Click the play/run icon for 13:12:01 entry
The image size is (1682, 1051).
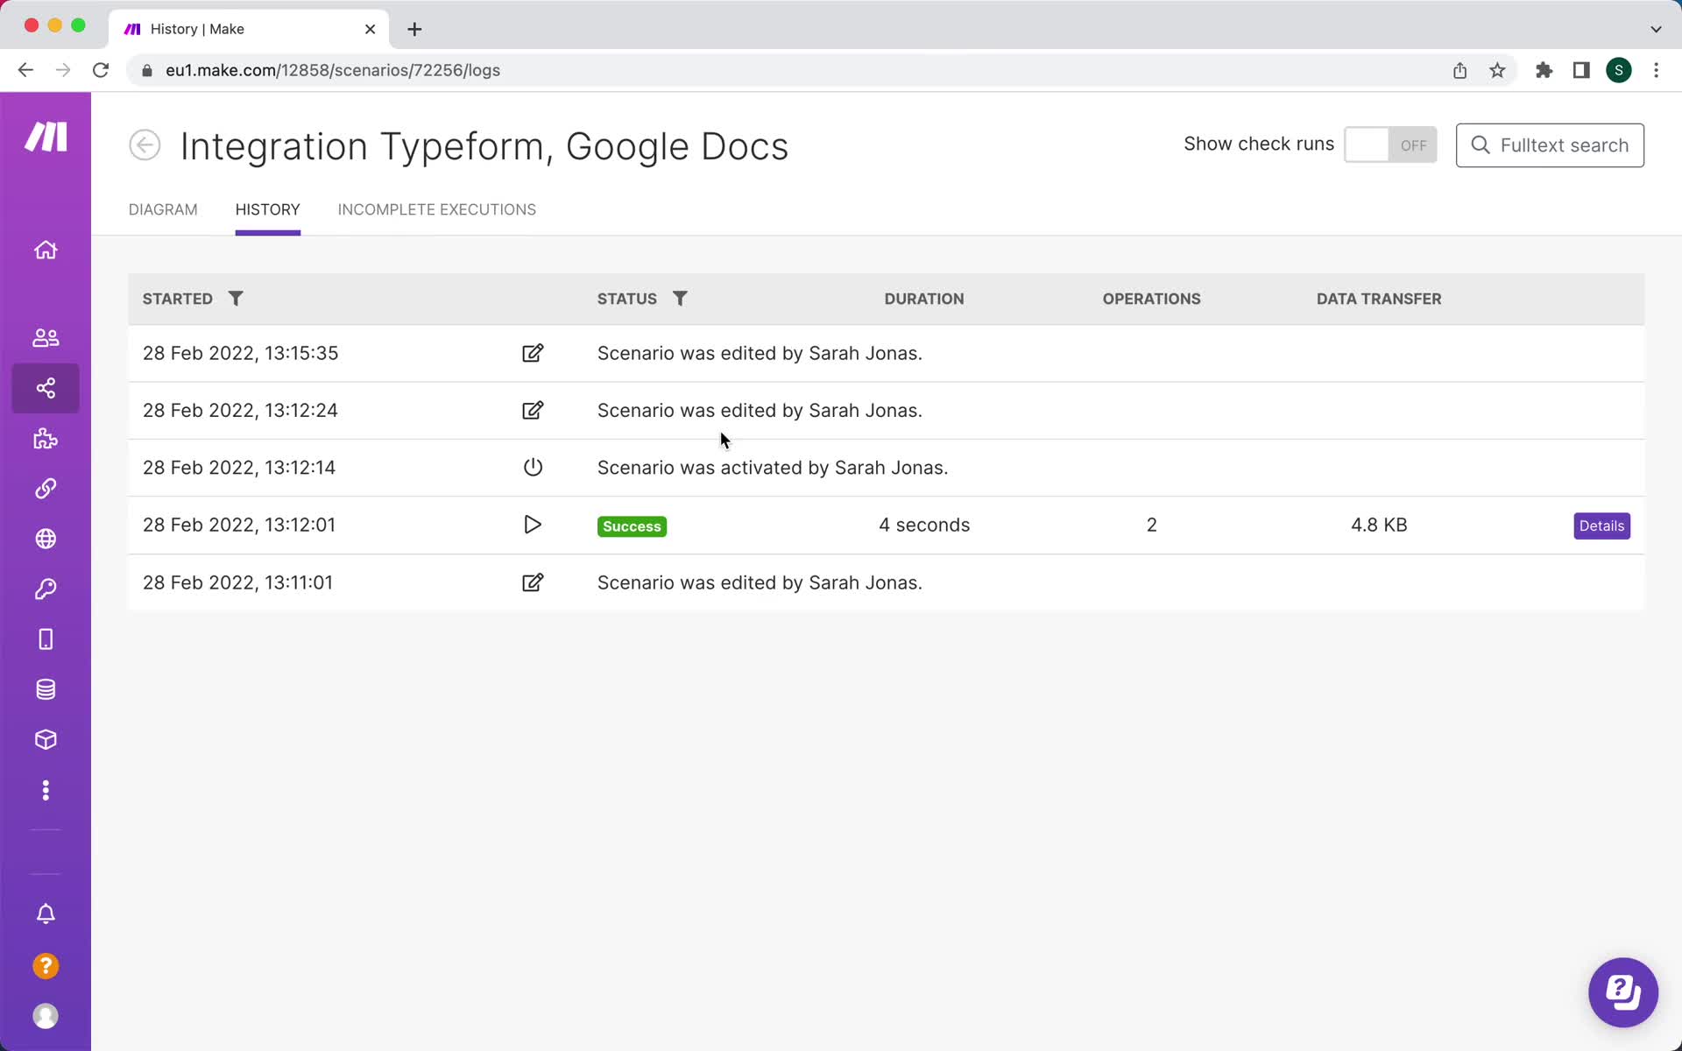[x=532, y=525]
